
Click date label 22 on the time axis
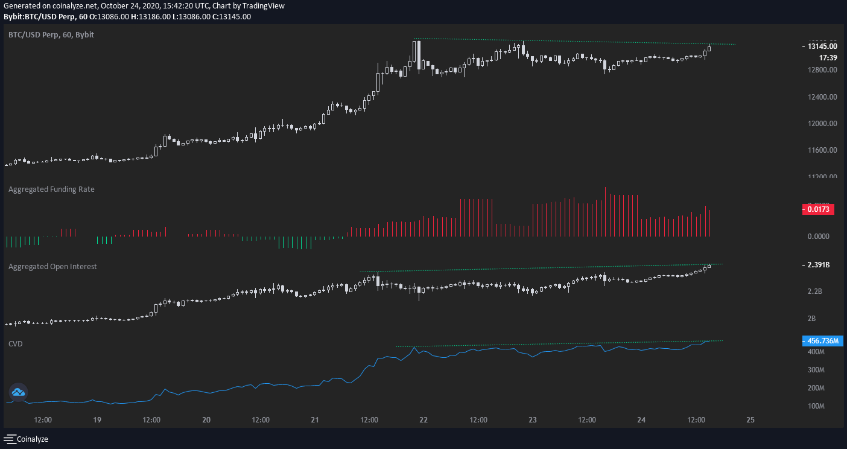pyautogui.click(x=423, y=419)
